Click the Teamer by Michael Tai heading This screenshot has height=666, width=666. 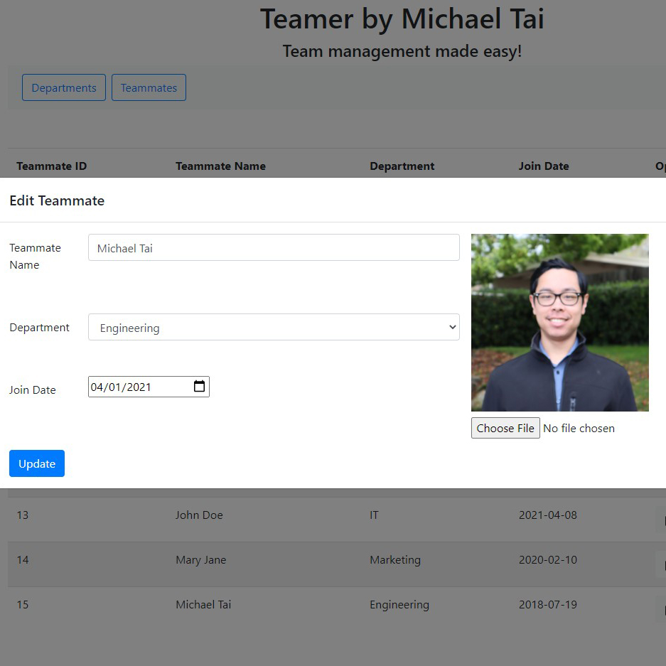402,19
